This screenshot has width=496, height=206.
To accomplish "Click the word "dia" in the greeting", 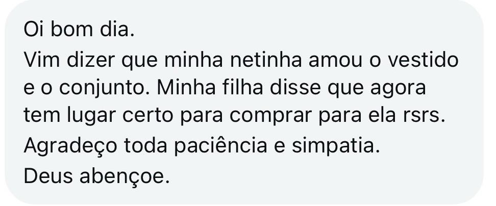I will 118,31.
